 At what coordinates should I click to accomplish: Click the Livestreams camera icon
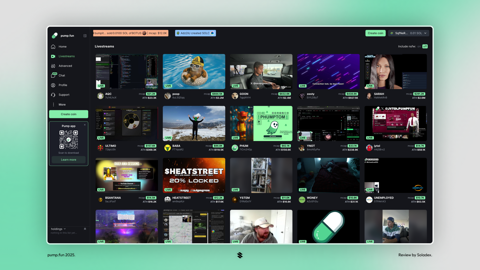(x=53, y=56)
